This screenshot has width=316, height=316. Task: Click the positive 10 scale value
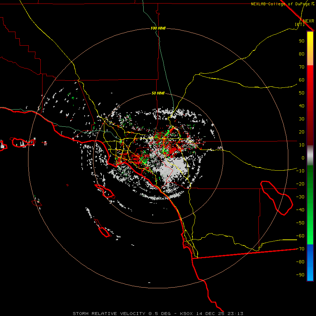point(302,145)
